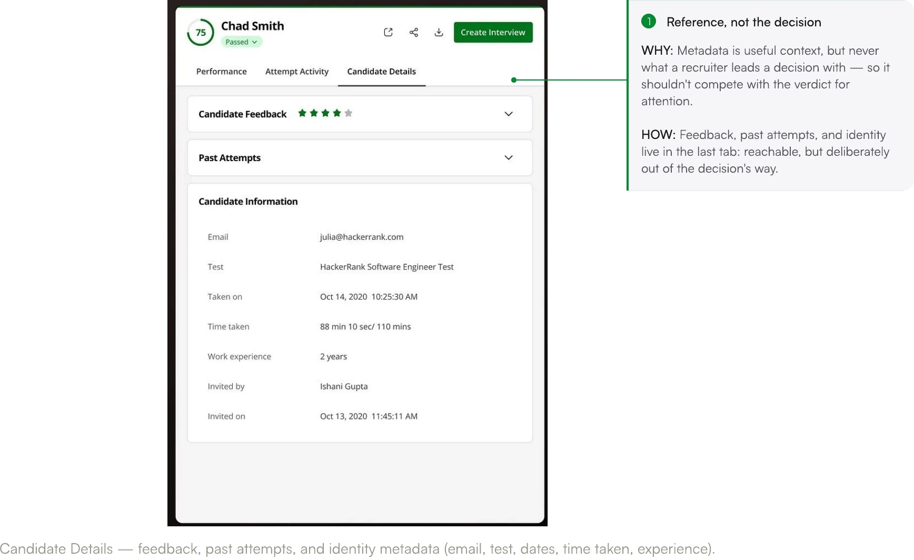Click the share icon in header
Image resolution: width=914 pixels, height=560 pixels.
click(x=414, y=32)
